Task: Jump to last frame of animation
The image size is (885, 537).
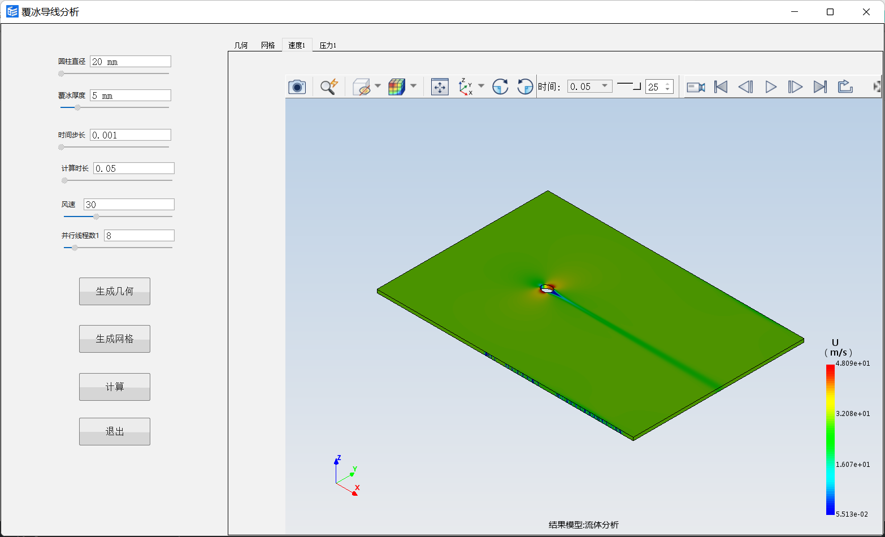Action: [x=820, y=86]
